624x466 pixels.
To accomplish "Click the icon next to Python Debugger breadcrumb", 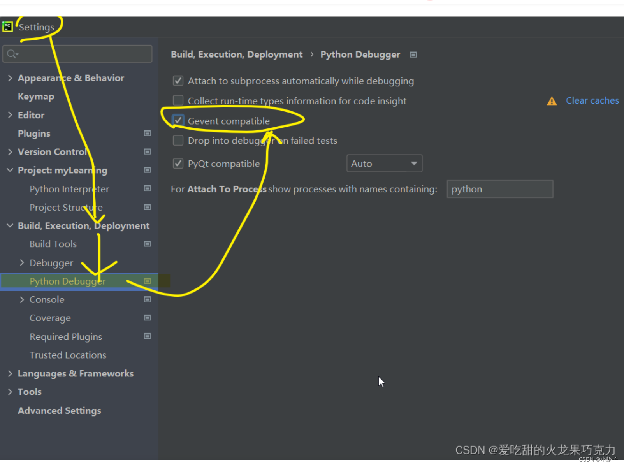I will 413,55.
